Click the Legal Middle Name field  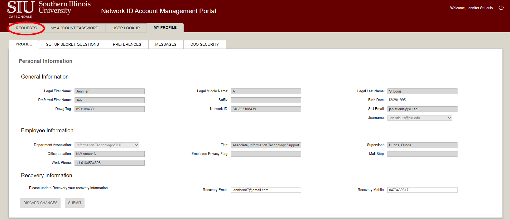pos(266,91)
